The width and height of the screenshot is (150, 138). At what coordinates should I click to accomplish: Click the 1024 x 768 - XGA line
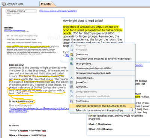[x=21, y=39]
